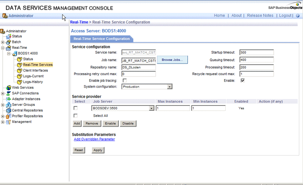This screenshot has width=303, height=185.
Task: Toggle Enable job tracing checkbox
Action: tap(125, 81)
